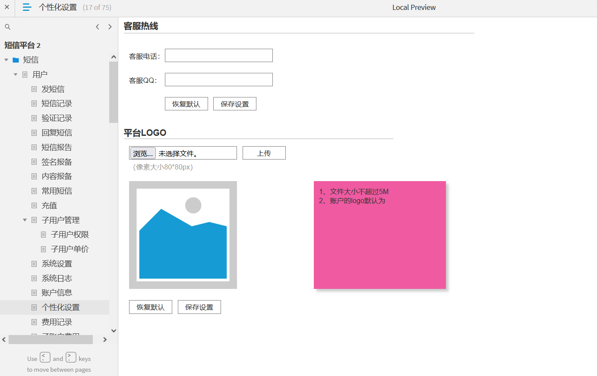Click page icon beside 子用户单价
The width and height of the screenshot is (597, 376).
pyautogui.click(x=43, y=249)
